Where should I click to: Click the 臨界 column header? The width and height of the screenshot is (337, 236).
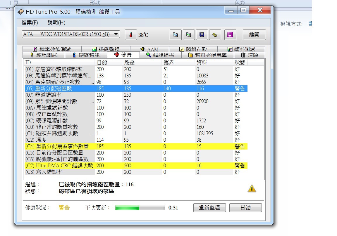point(178,63)
